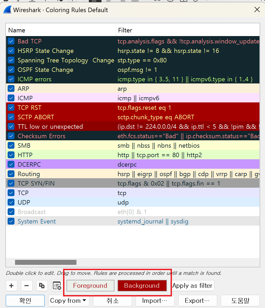The height and width of the screenshot is (308, 265).
Task: Toggle the DCERPC rule checkbox
Action: [11, 165]
